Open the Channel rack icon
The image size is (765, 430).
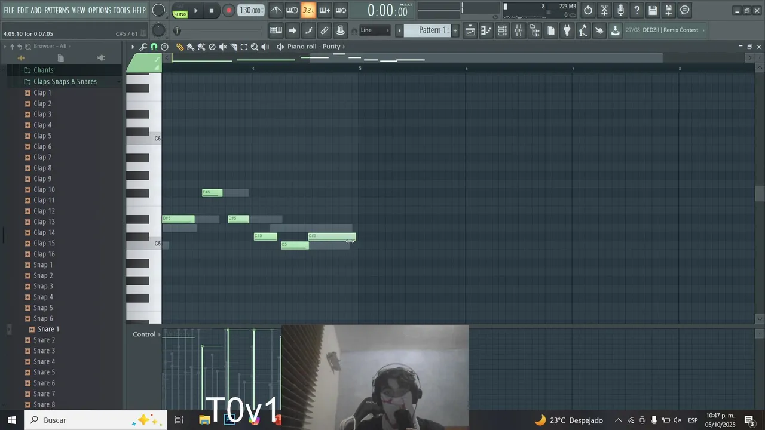click(x=503, y=30)
